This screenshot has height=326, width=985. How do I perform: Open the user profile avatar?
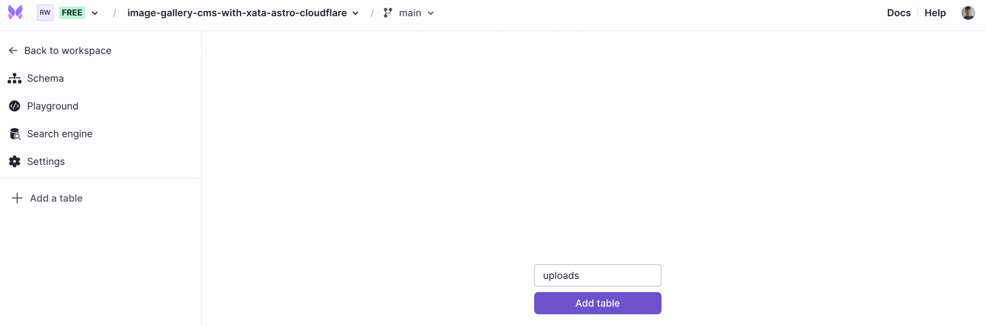968,13
